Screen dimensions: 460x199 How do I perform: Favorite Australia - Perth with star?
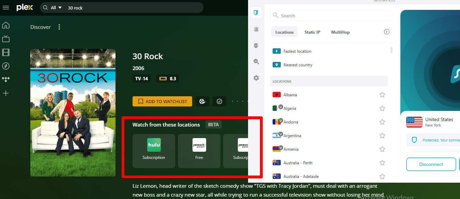(382, 163)
